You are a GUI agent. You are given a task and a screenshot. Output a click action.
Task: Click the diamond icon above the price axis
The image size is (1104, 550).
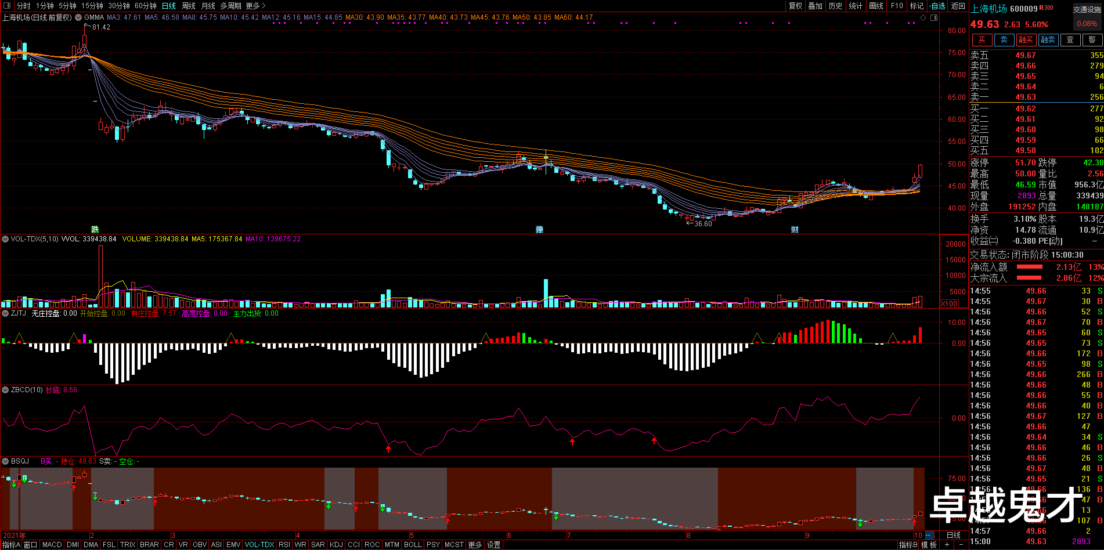923,17
